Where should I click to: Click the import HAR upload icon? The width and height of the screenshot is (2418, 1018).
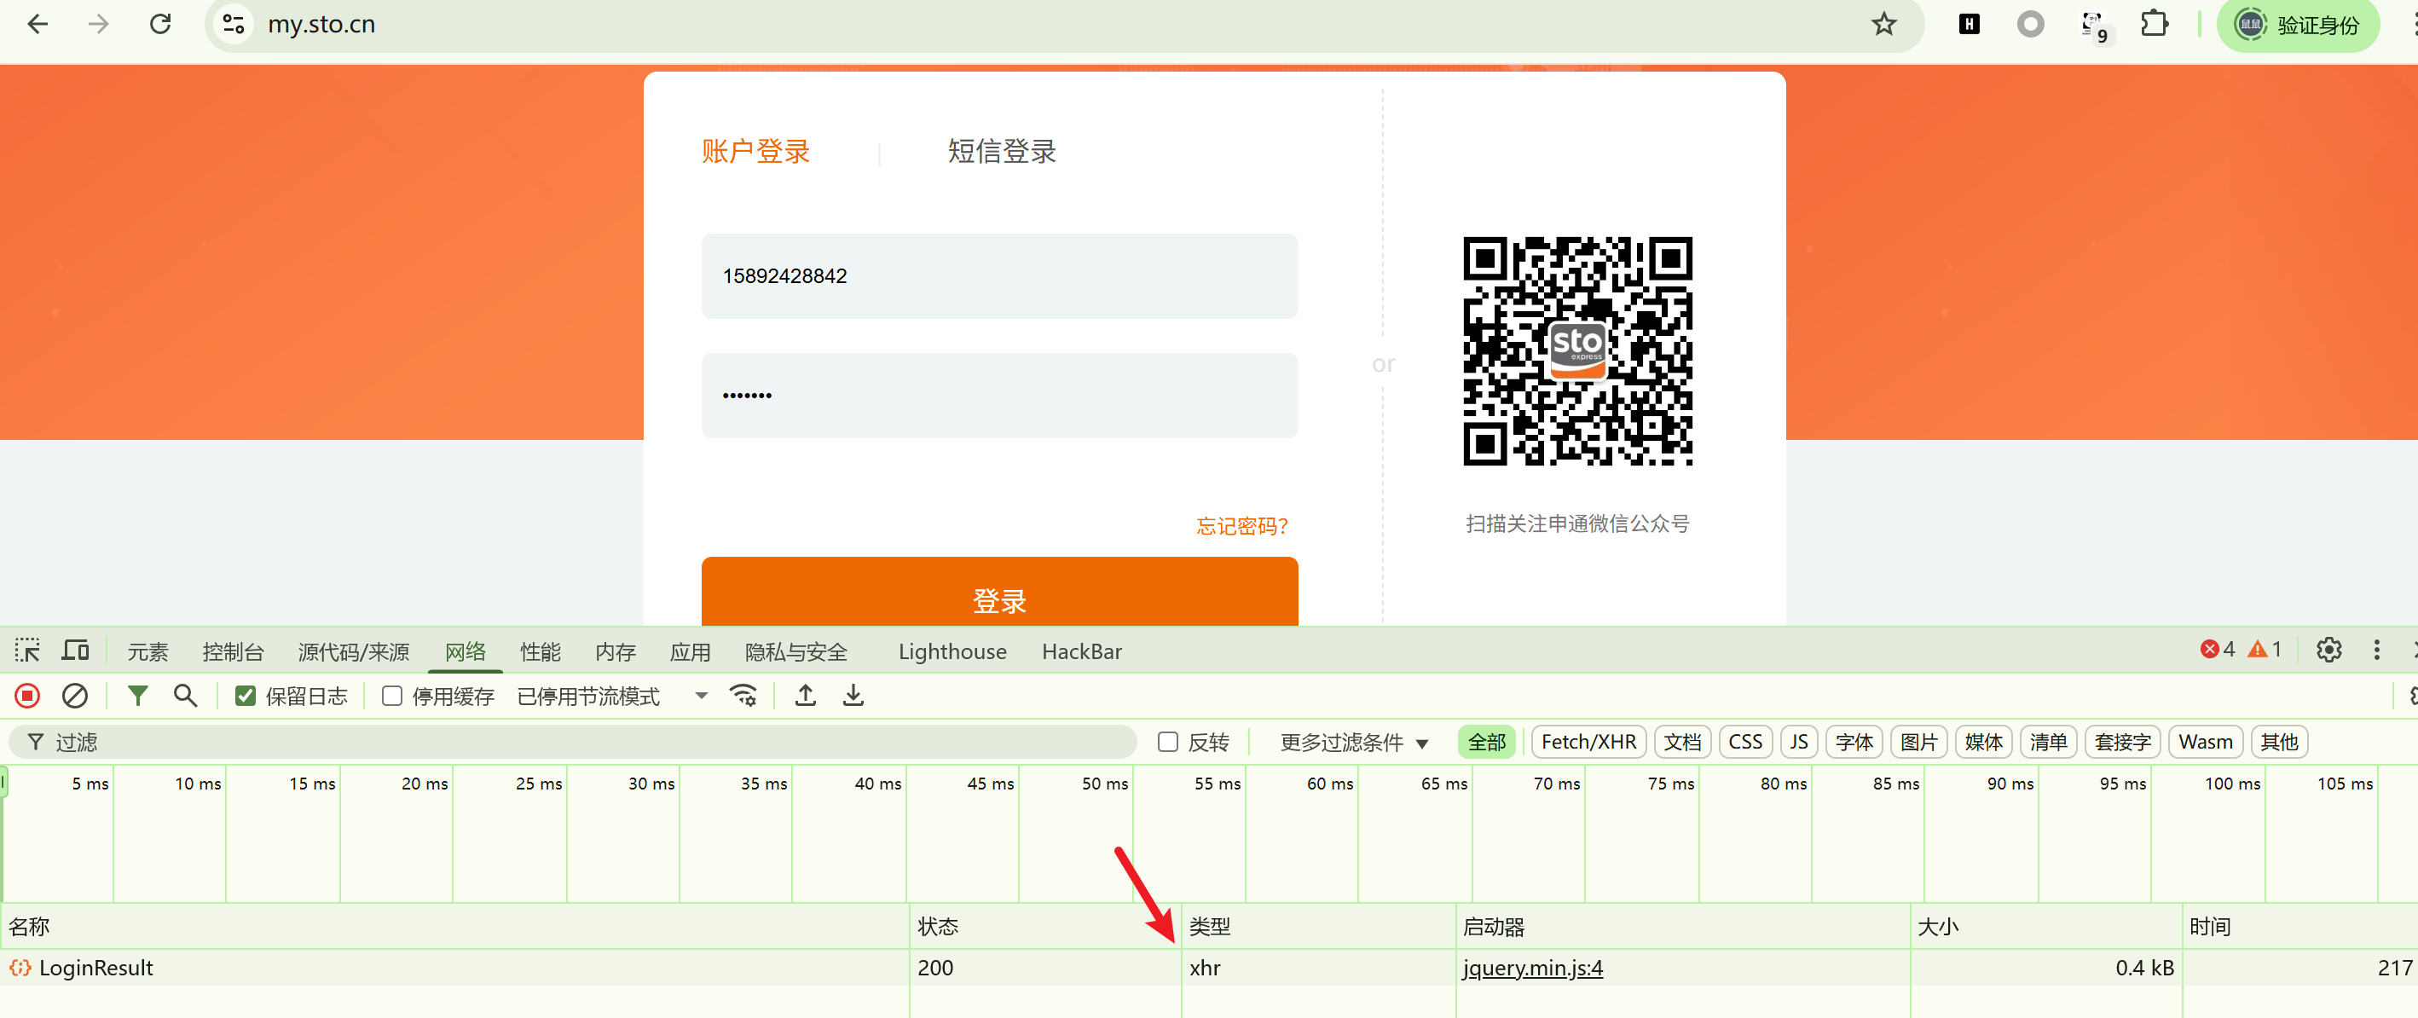(x=804, y=695)
